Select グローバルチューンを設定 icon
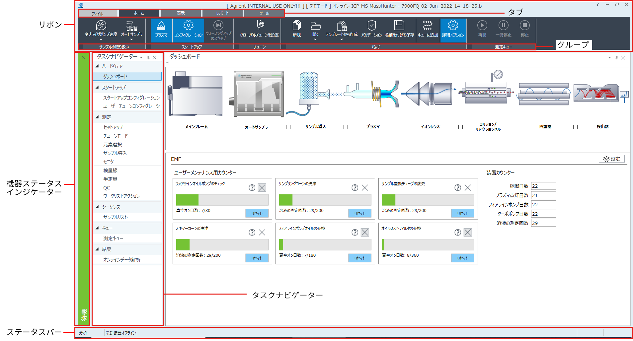Screen dimensions: 633x341 click(x=260, y=29)
